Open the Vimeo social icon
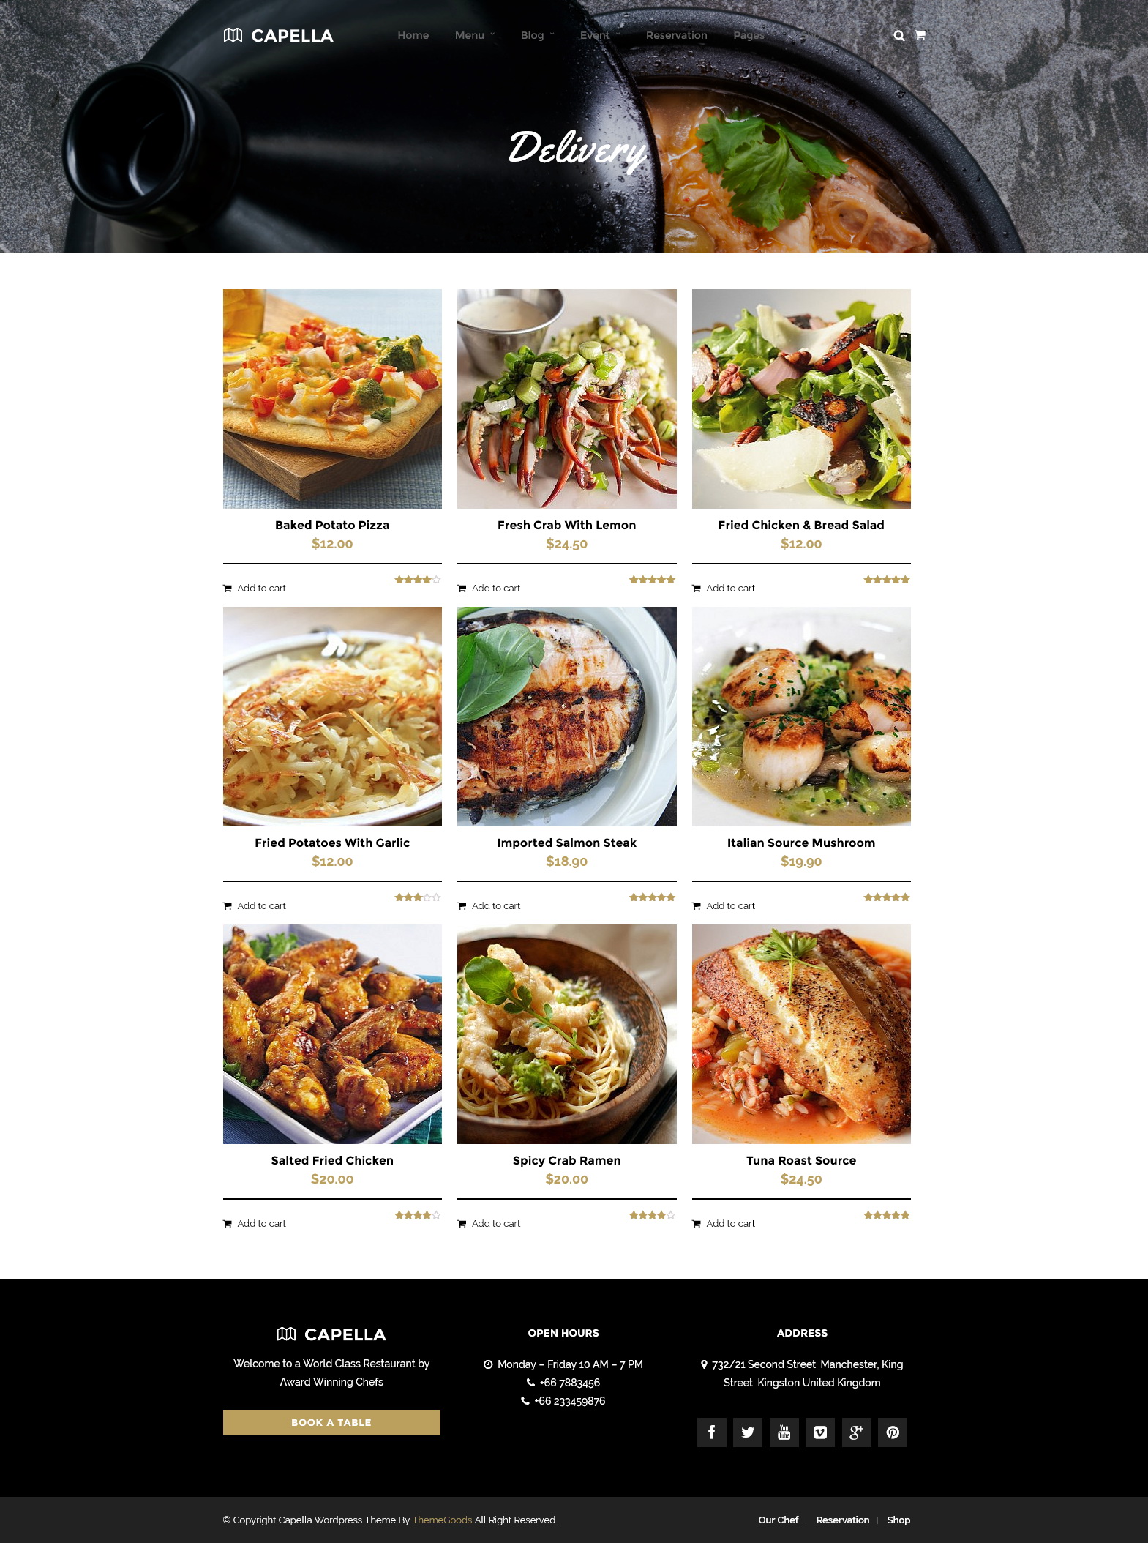1148x1543 pixels. pyautogui.click(x=820, y=1432)
